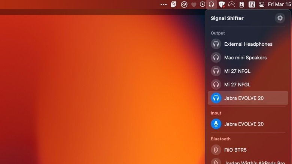292x164 pixels.
Task: Switch output to Mac mini Speakers
Action: pos(248,57)
